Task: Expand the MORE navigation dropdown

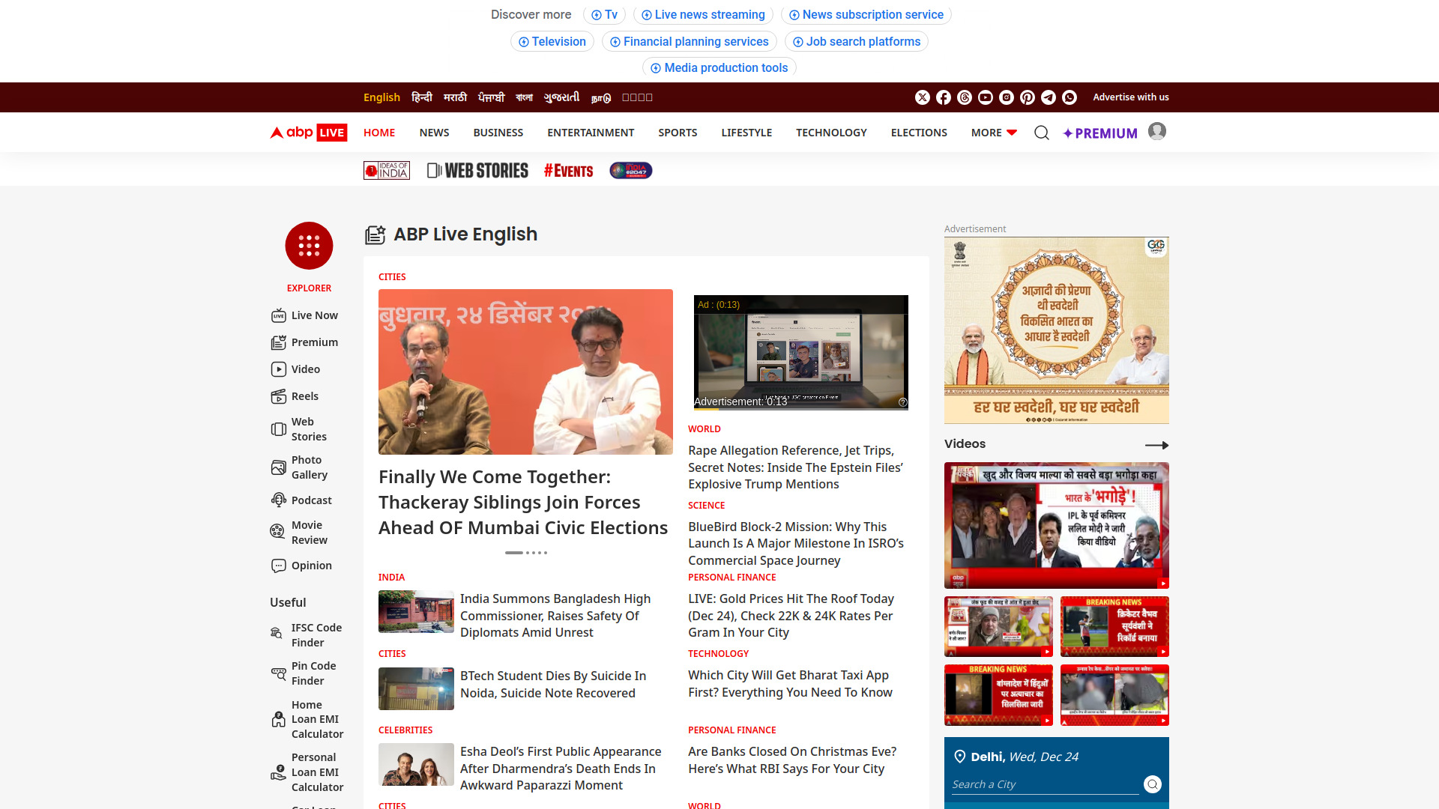Action: (x=994, y=133)
